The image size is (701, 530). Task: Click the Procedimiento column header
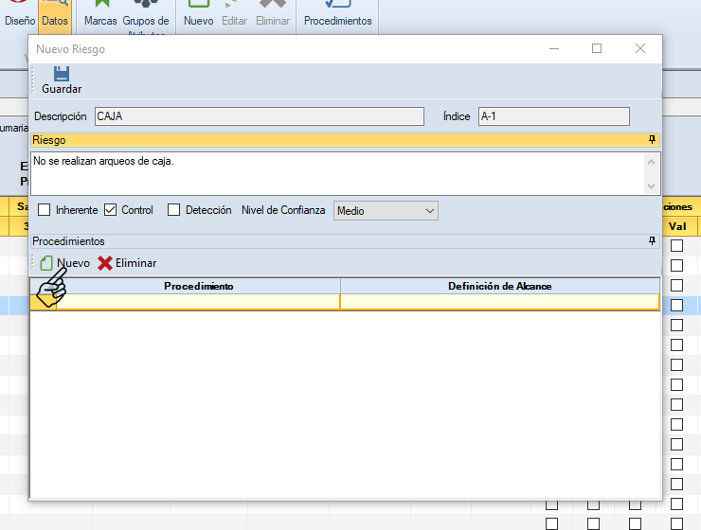(x=198, y=286)
